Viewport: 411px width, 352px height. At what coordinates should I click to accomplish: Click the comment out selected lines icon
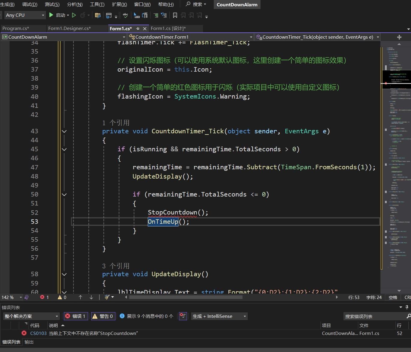tap(156, 15)
